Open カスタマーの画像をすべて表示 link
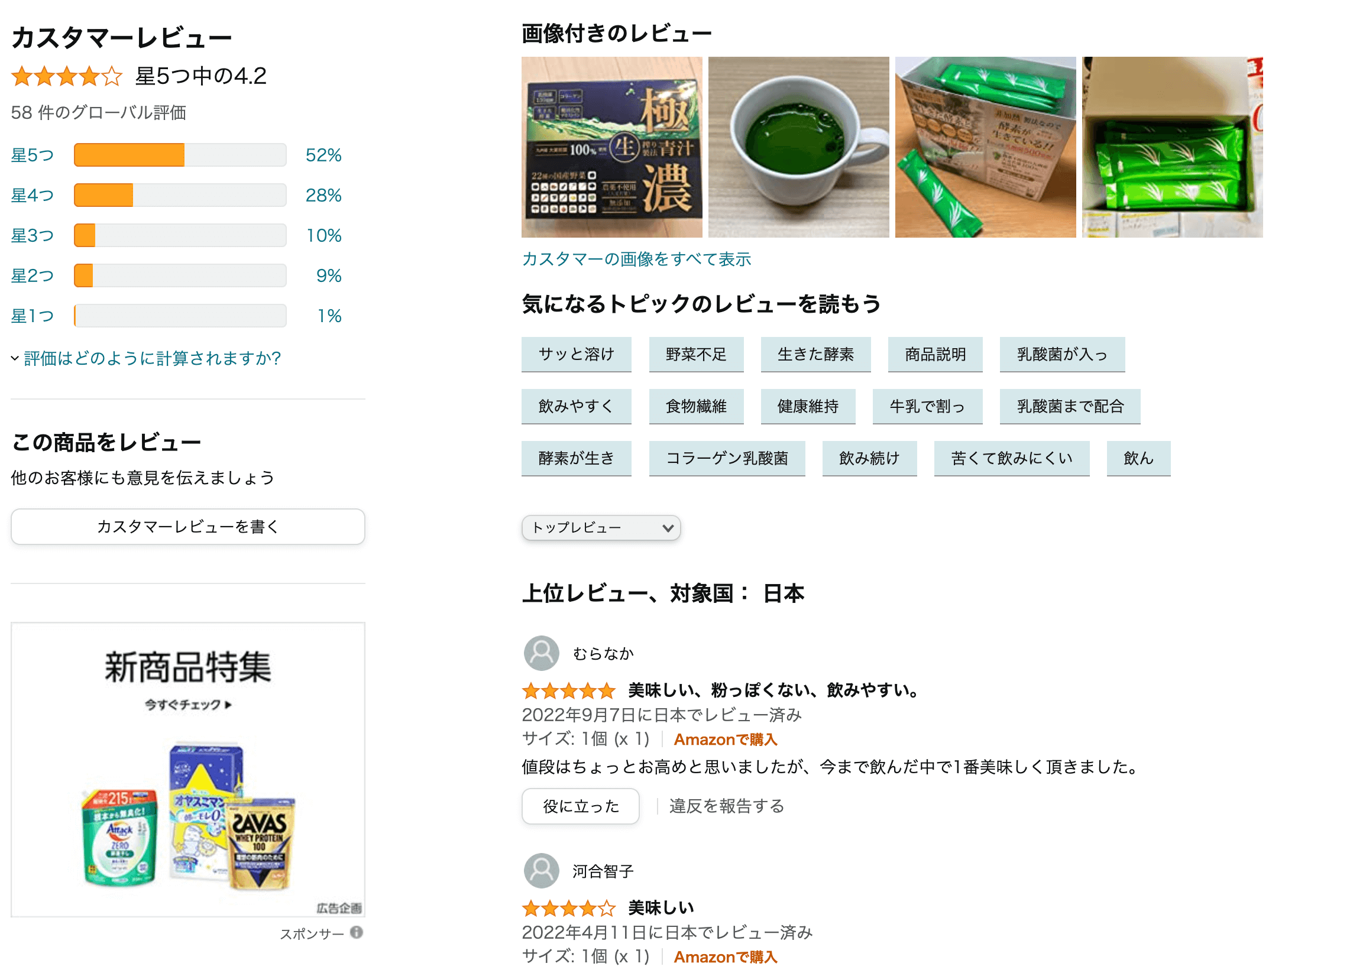This screenshot has width=1366, height=973. [636, 259]
